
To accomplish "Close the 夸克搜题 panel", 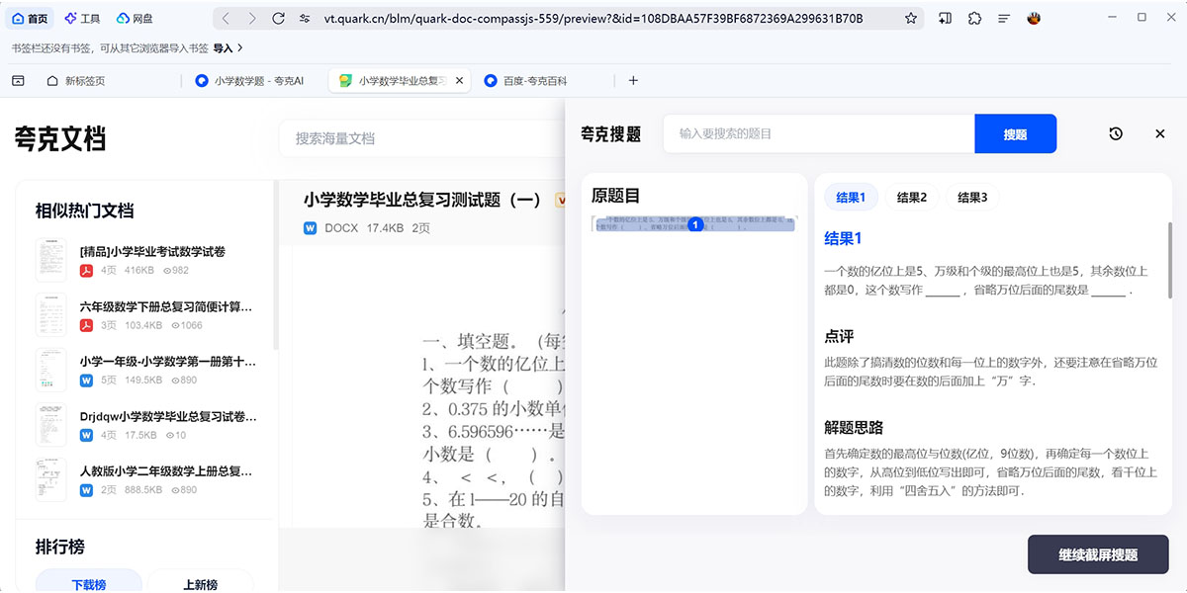I will click(x=1160, y=133).
